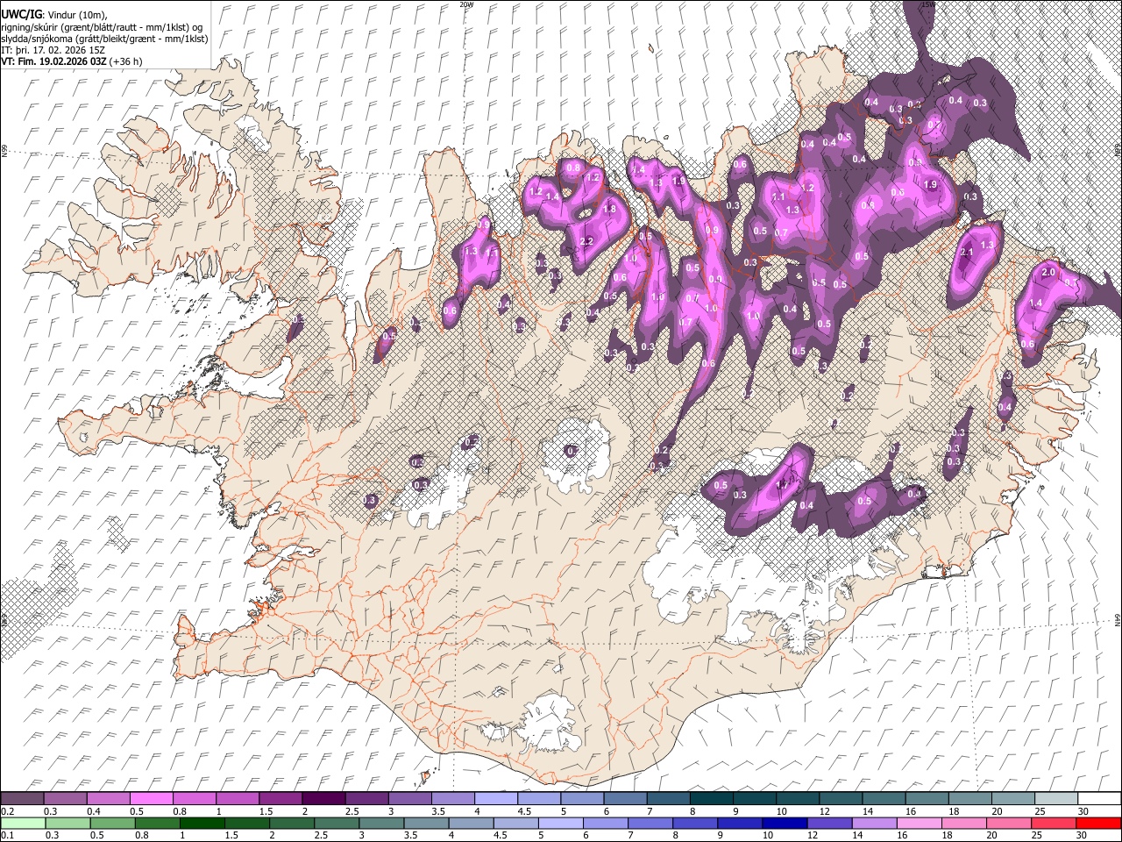This screenshot has height=842, width=1122.
Task: Click the 'rigning/skúrir' legend description line
Action: 102,26
